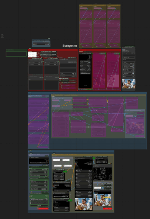The width and height of the screenshot is (150, 219).
Task: Click the green connector beside the large black sampler node
Action: [x=93, y=158]
